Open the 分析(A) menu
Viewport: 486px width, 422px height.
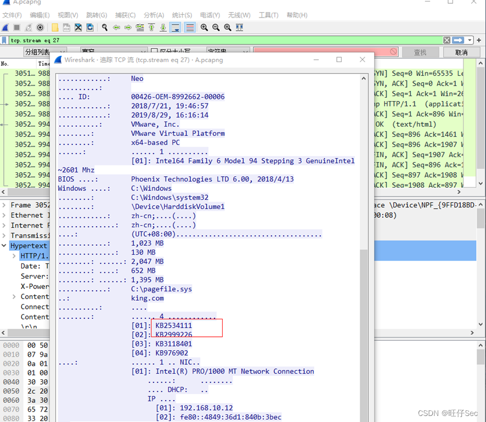tap(154, 15)
